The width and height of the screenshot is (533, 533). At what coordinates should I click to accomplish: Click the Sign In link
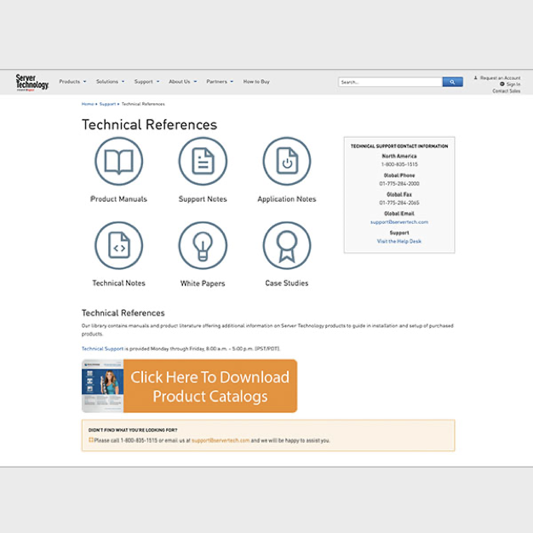[x=513, y=84]
